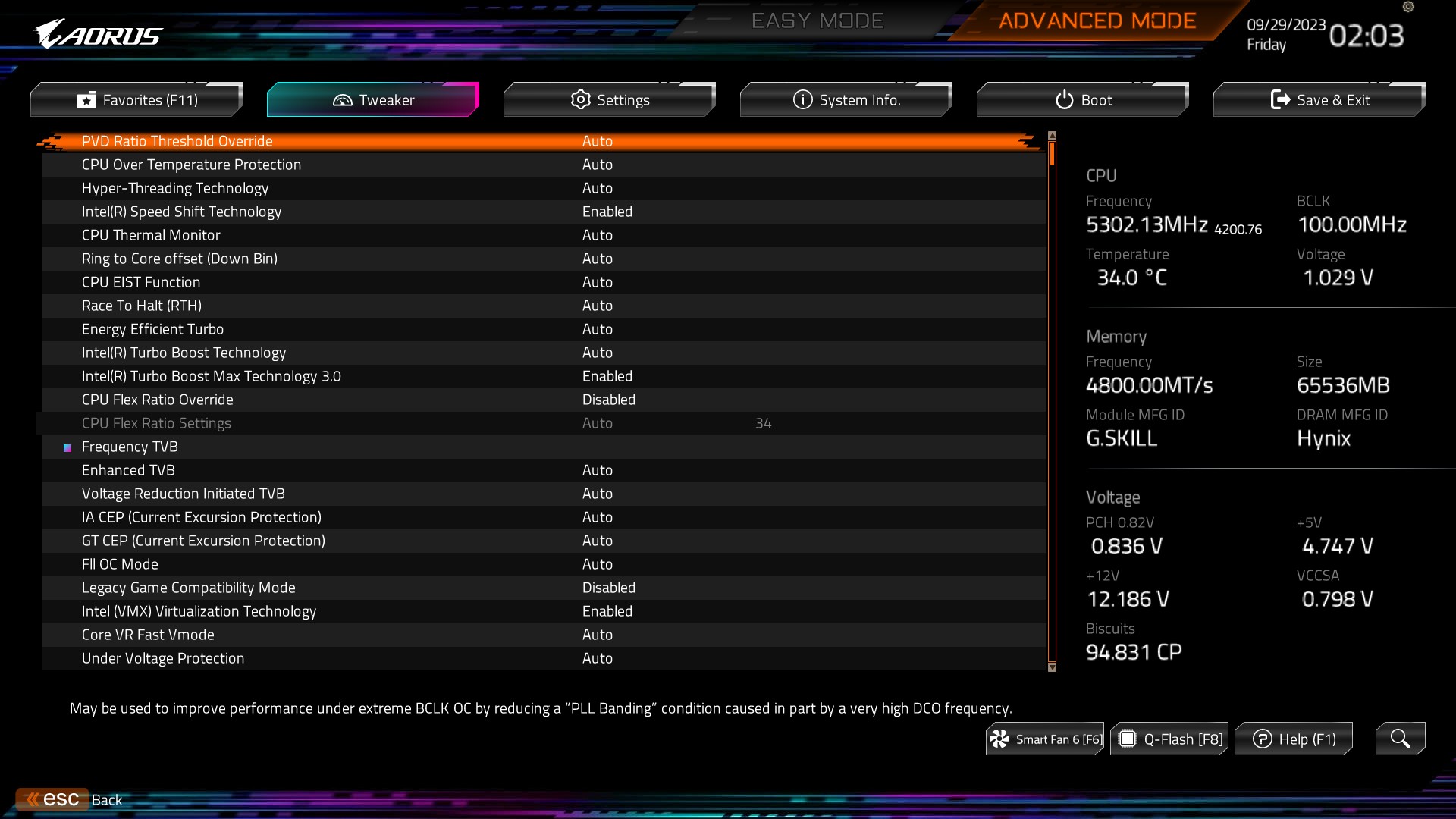Toggle Legacy Game Compatibility Mode Disabled value
The image size is (1456, 819).
tap(608, 588)
